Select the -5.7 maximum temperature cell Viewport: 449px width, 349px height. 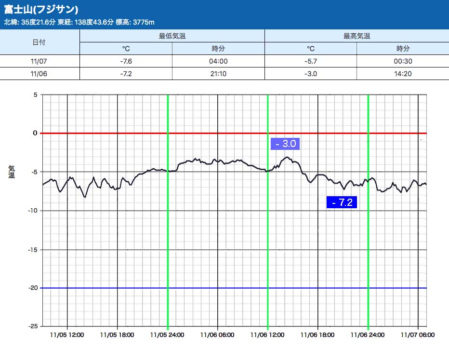(x=311, y=61)
